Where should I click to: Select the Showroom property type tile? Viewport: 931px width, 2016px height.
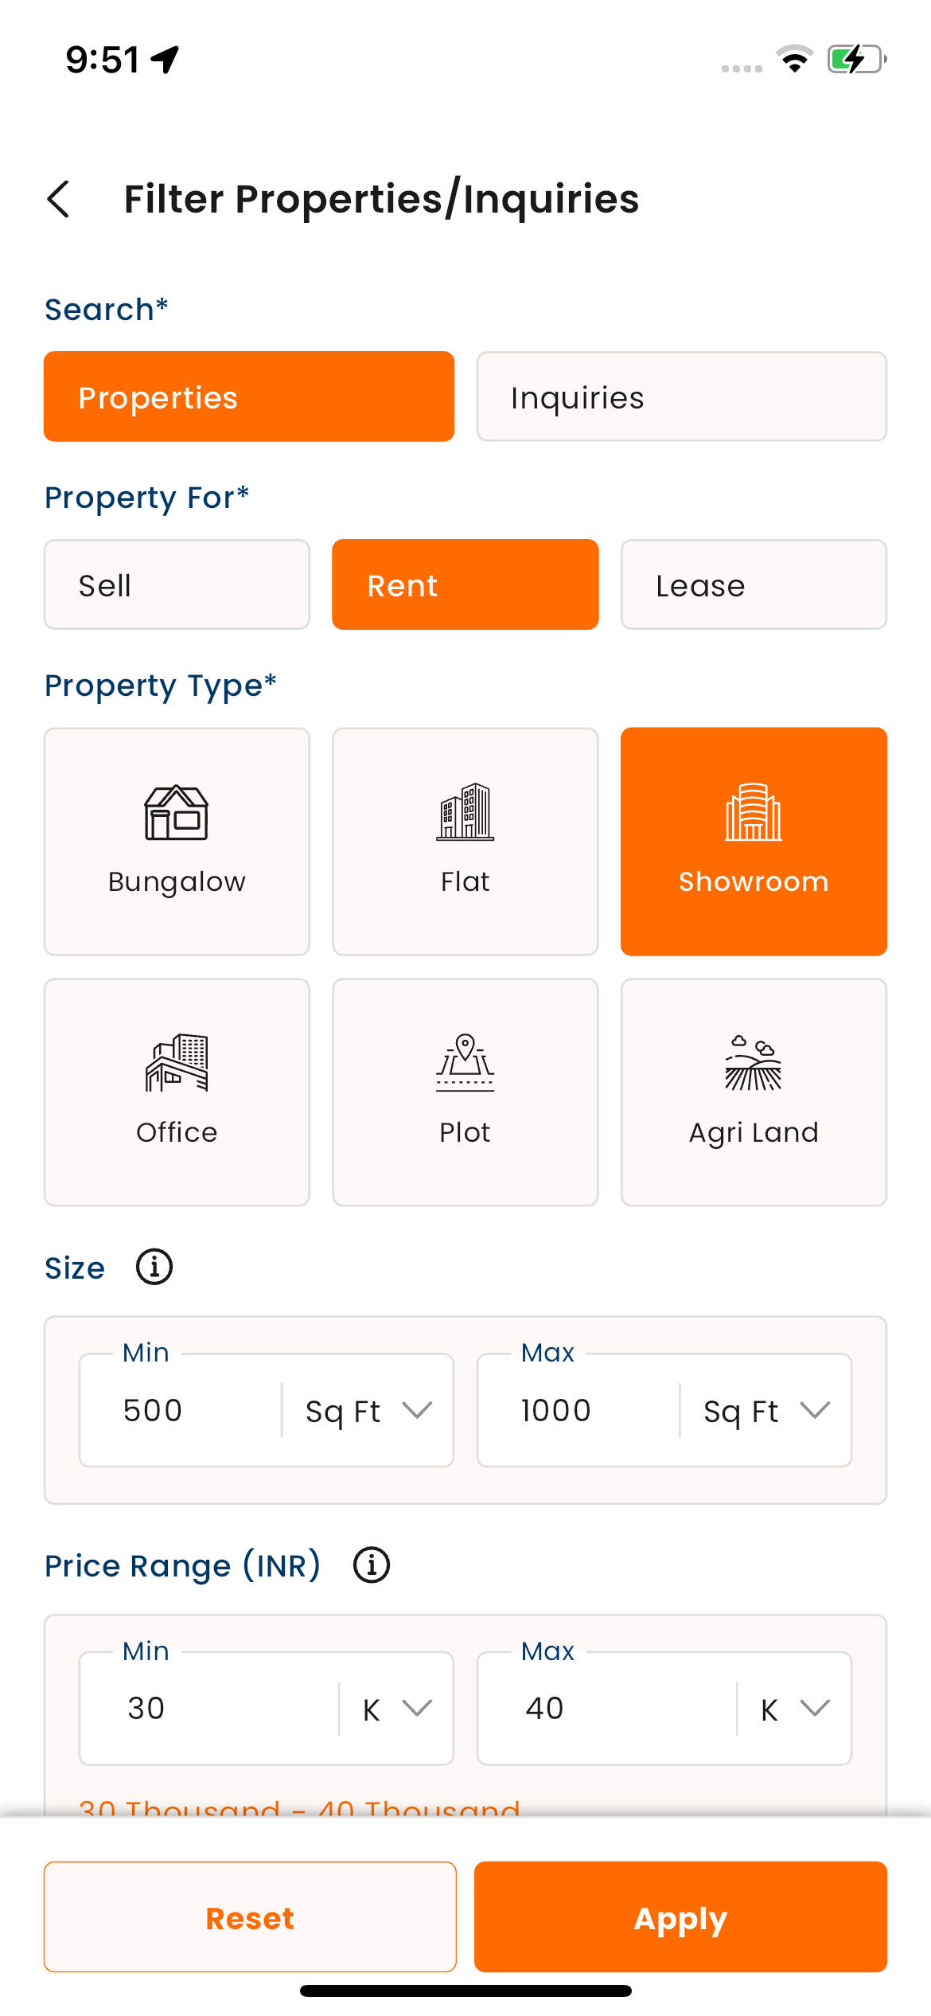click(x=754, y=842)
